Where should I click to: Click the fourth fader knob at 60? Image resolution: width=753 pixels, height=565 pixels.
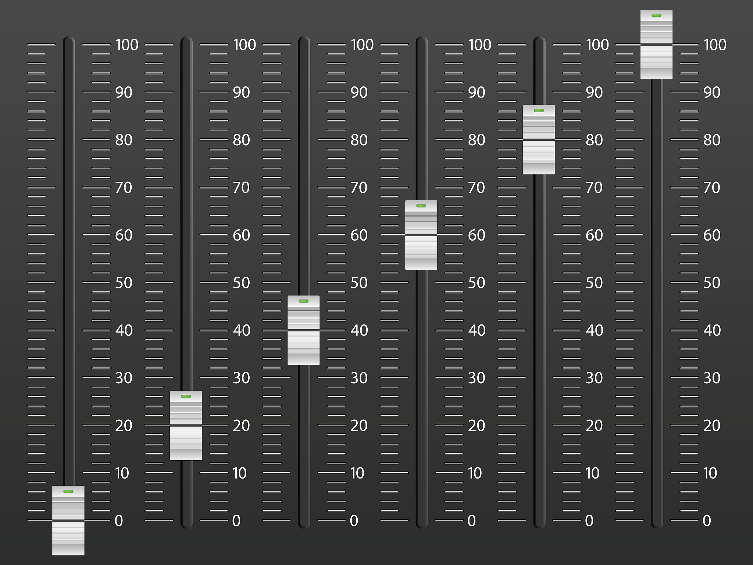click(x=421, y=235)
